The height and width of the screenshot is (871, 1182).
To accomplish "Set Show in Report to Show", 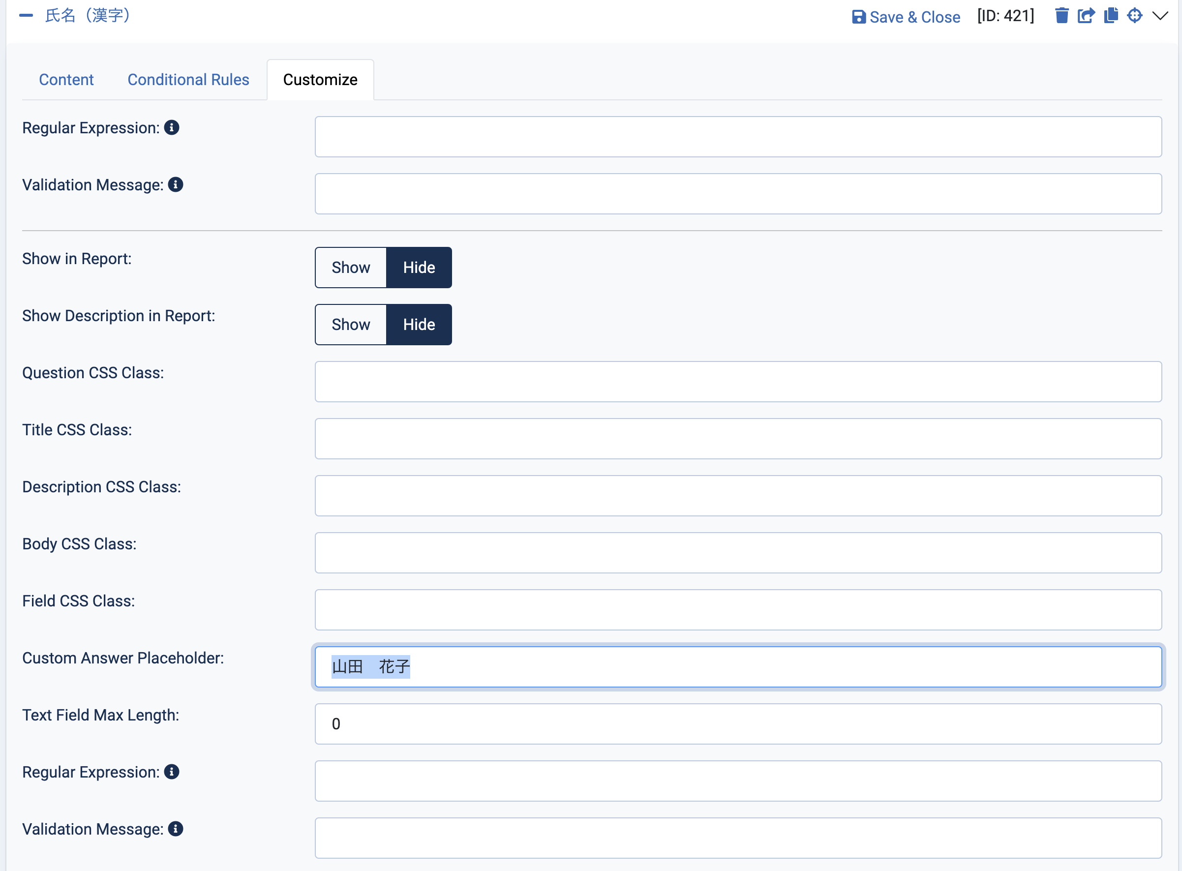I will tap(351, 268).
